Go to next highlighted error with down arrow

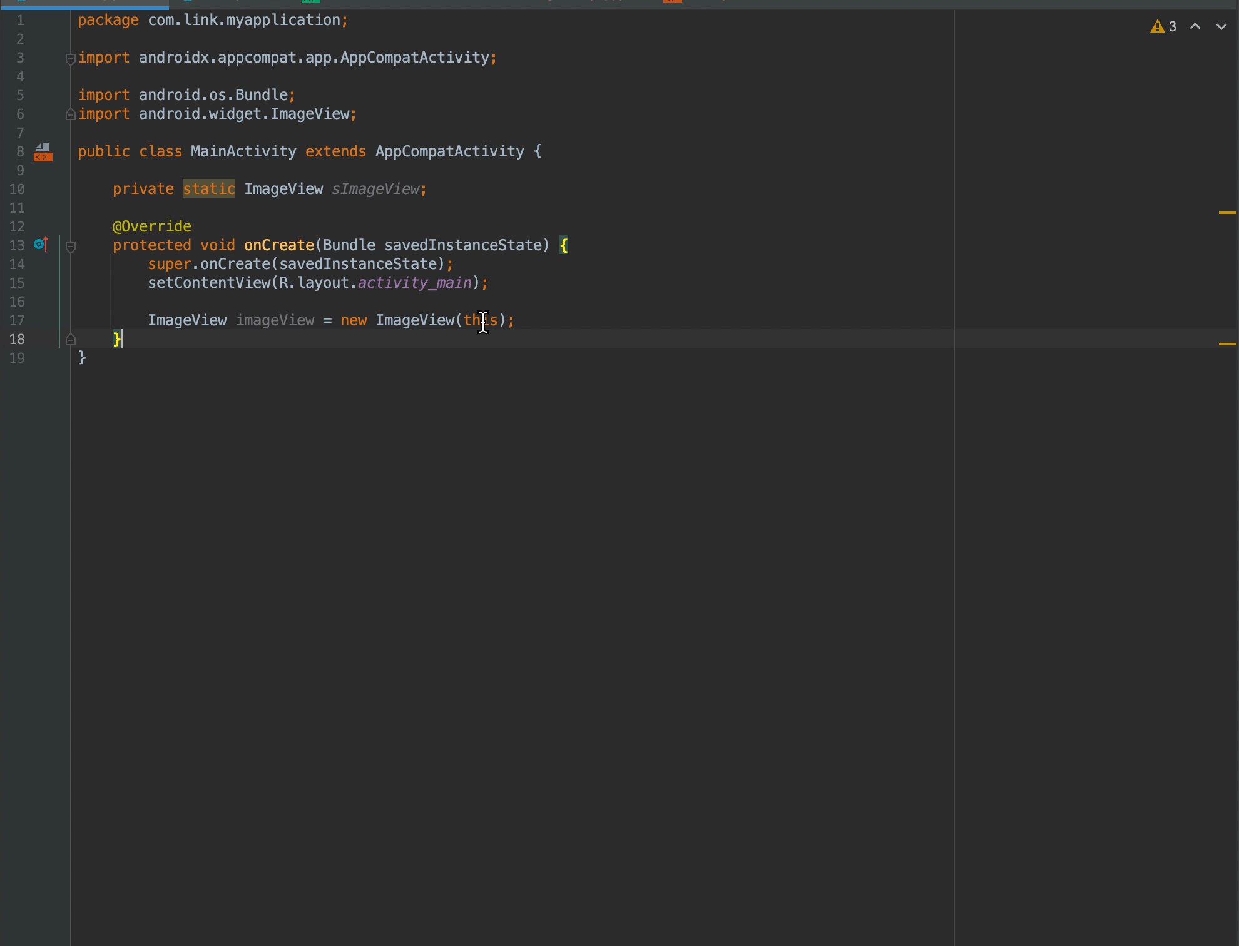(1221, 27)
